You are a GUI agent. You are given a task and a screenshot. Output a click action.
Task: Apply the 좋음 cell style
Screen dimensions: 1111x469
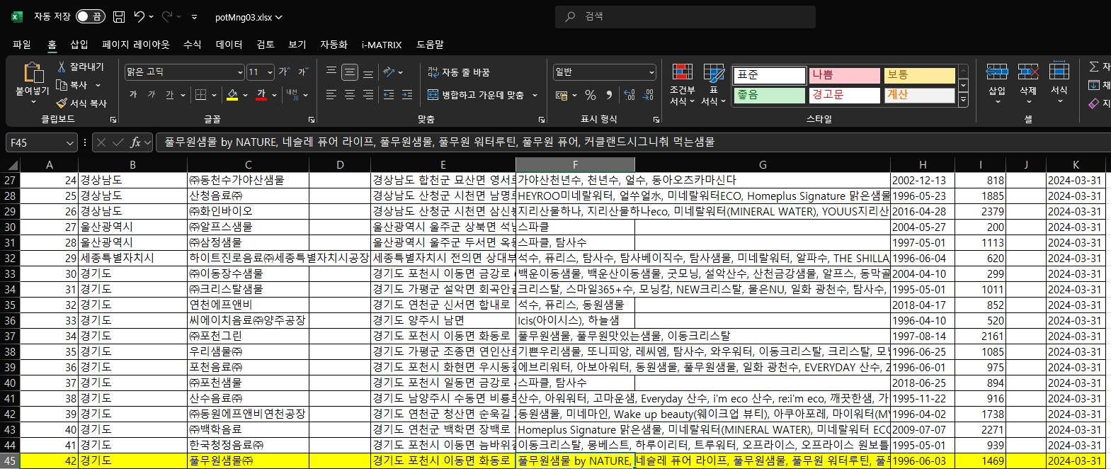click(x=769, y=95)
